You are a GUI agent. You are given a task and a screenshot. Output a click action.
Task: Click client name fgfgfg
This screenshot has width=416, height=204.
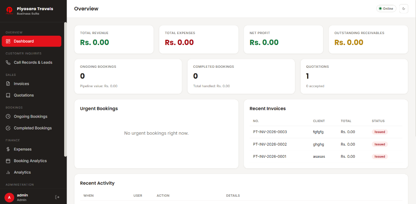click(x=318, y=132)
